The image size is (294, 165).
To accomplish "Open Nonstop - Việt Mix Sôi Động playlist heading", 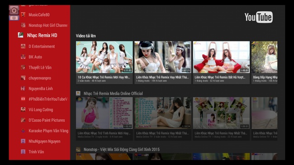I will 122,150.
